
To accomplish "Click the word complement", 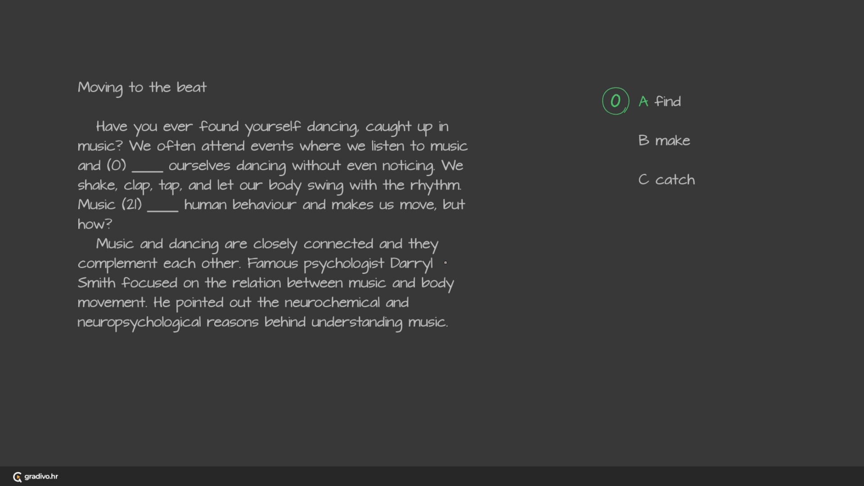I will tap(117, 264).
